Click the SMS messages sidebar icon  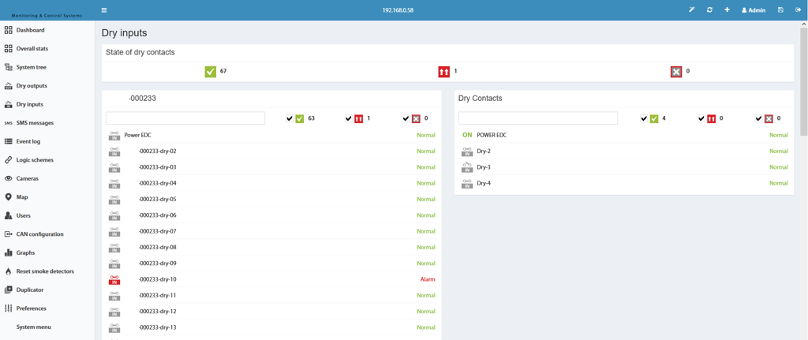point(8,123)
